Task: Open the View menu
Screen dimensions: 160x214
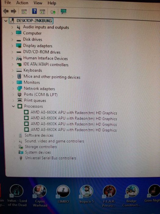Action: point(38,3)
